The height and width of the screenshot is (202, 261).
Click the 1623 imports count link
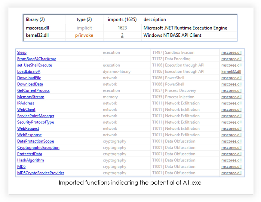coord(122,28)
